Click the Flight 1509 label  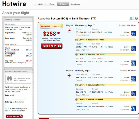[125, 35]
